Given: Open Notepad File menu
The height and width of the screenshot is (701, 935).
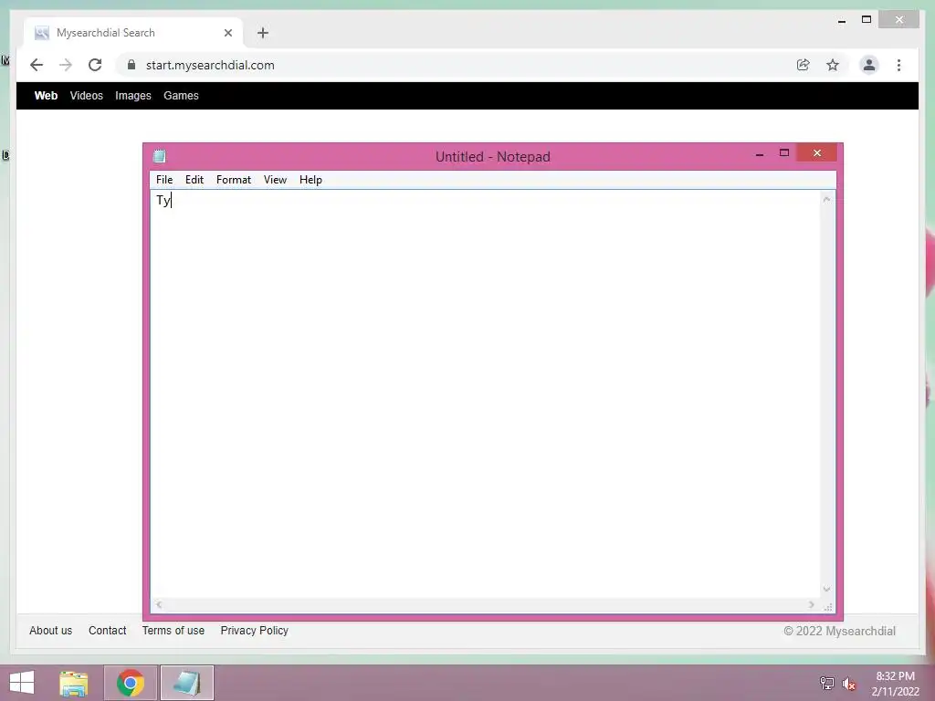Looking at the screenshot, I should pyautogui.click(x=164, y=180).
